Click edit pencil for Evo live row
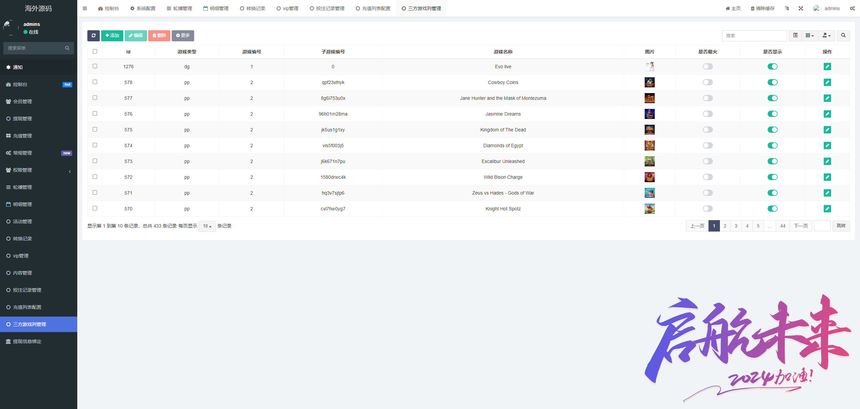This screenshot has height=409, width=860. click(x=827, y=67)
